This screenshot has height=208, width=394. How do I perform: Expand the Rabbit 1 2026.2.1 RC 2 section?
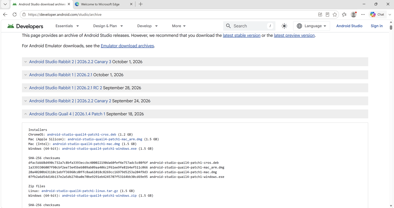[x=195, y=88]
